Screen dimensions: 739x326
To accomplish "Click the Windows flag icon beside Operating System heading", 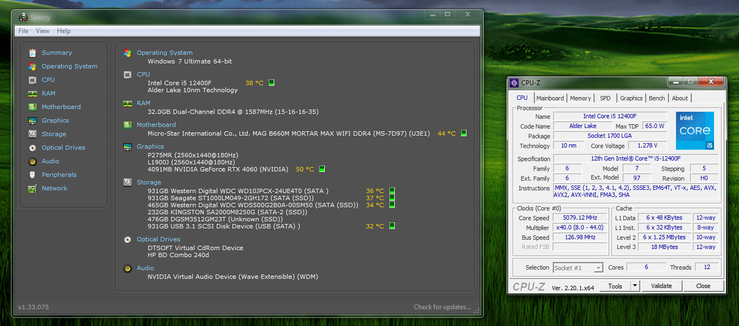I will (x=128, y=53).
